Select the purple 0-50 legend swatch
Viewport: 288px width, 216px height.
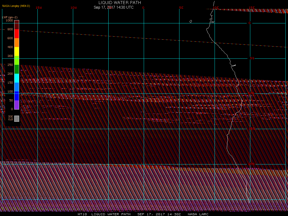[17, 105]
